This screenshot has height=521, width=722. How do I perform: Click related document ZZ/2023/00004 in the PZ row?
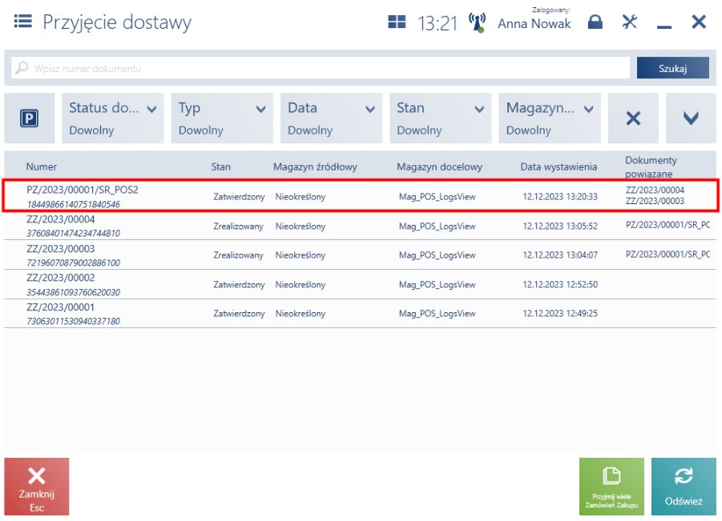tap(655, 190)
